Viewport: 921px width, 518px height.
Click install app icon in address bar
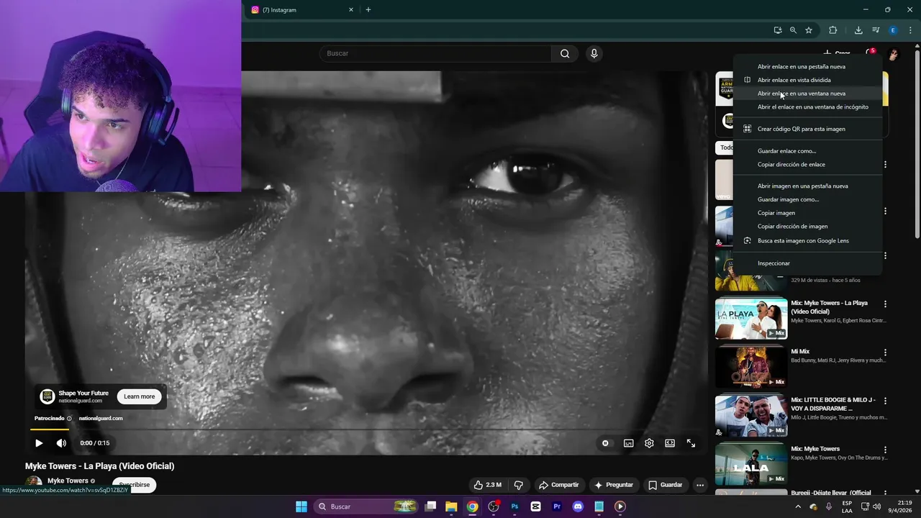point(778,30)
